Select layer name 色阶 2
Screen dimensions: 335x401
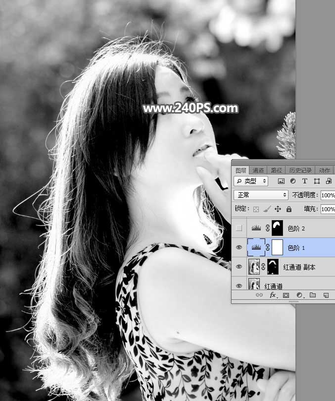click(x=296, y=229)
